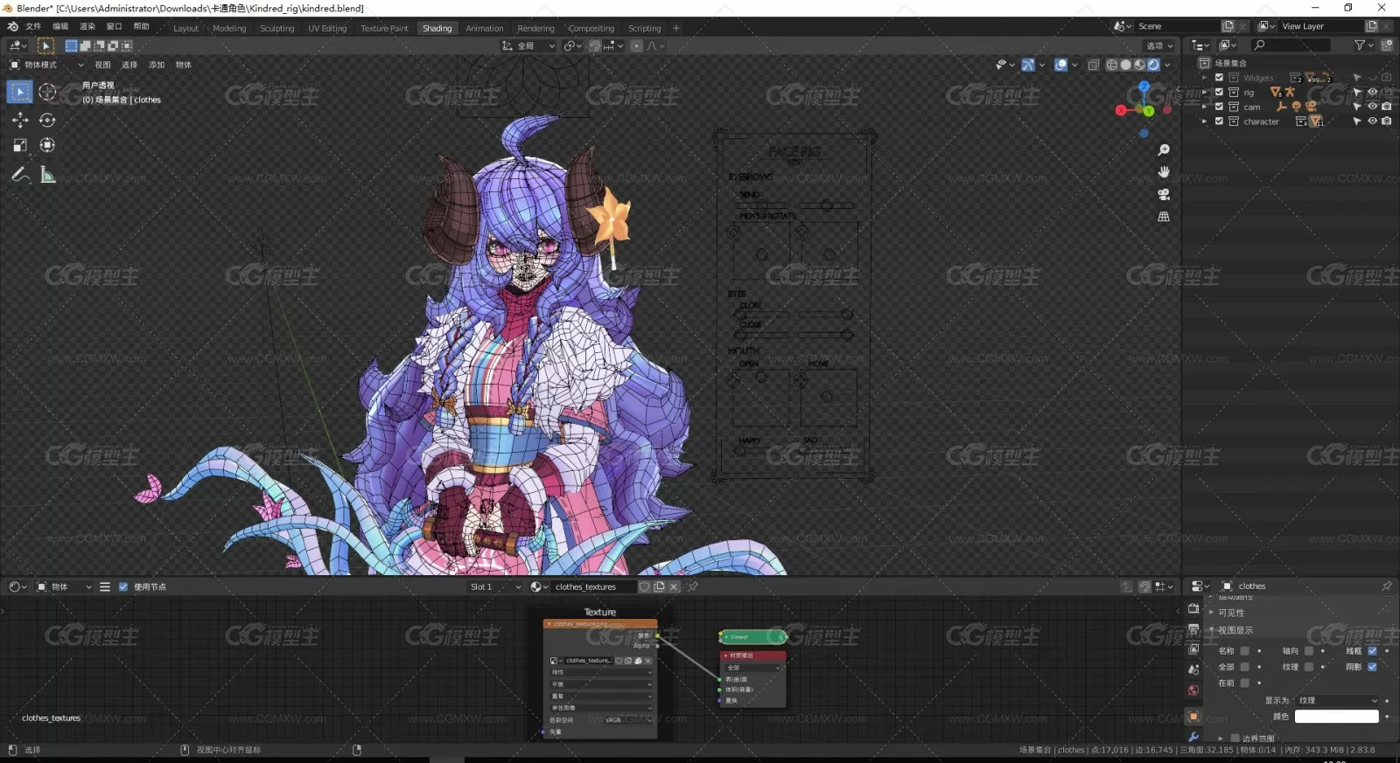This screenshot has width=1400, height=763.
Task: Uncheck the 阴影 shadow checkbox
Action: [1372, 667]
